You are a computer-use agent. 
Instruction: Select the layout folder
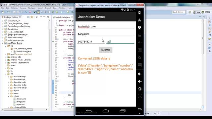click(x=16, y=91)
